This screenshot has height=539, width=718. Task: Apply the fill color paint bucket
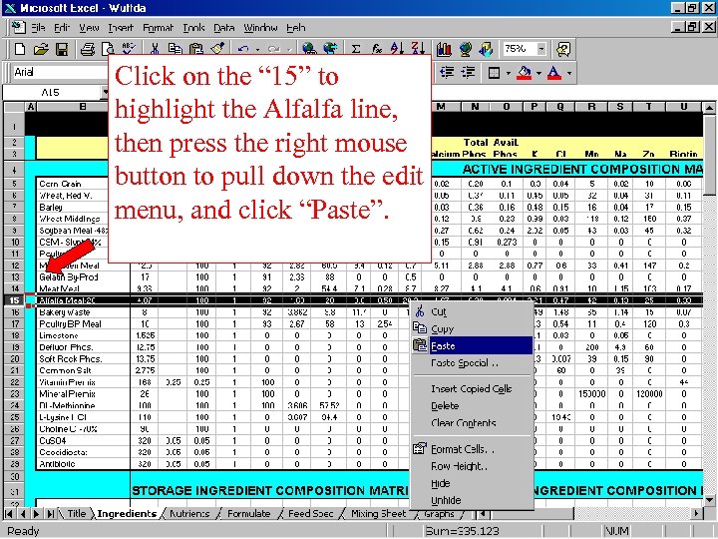click(x=525, y=73)
